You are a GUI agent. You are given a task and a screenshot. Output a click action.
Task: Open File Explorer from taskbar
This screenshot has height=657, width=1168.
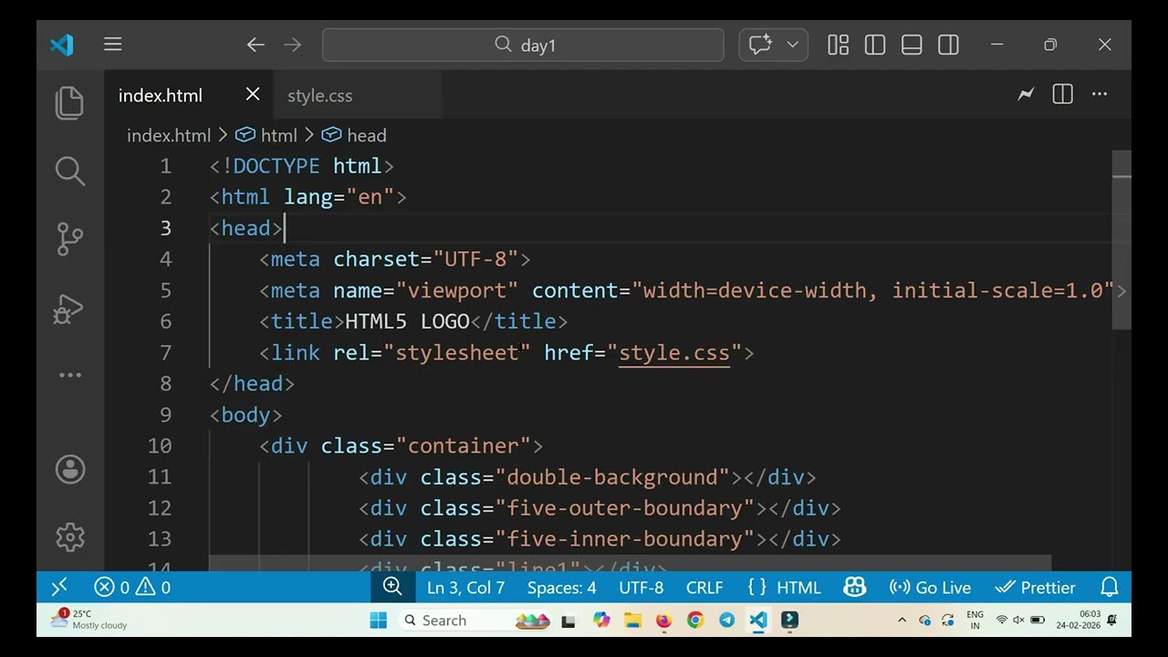coord(633,620)
